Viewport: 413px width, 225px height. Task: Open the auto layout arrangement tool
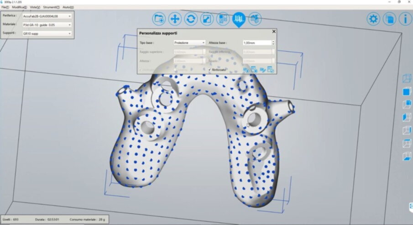pyautogui.click(x=222, y=19)
